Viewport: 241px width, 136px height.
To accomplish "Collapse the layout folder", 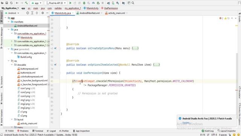I will (x=12, y=119).
